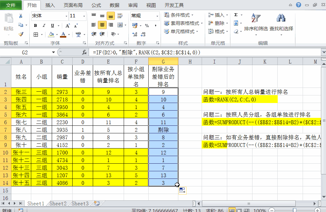Click the fill color paint bucket

51,34
